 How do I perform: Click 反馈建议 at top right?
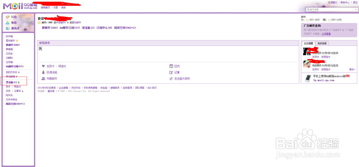[x=332, y=2]
